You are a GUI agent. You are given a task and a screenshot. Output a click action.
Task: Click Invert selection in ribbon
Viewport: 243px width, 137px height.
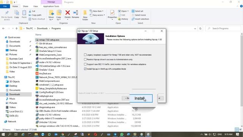click(140, 19)
